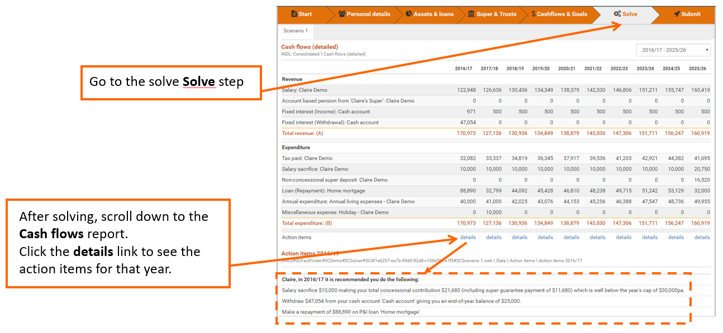This screenshot has width=723, height=333.
Task: Click the Super & Trusts bank icon
Action: coord(471,14)
